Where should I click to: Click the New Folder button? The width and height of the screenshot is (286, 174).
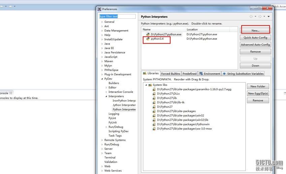(x=258, y=86)
